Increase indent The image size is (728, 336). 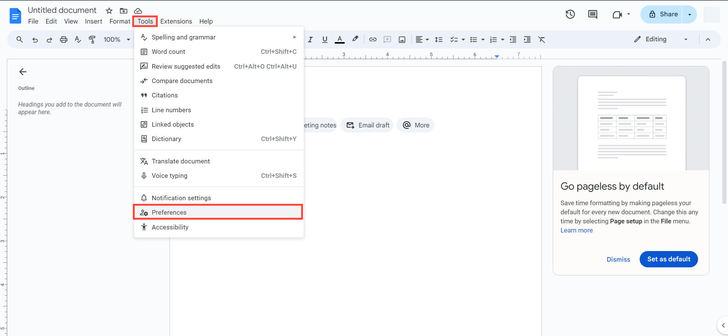pyautogui.click(x=527, y=39)
